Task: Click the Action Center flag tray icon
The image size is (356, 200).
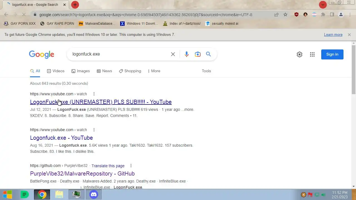Action: click(x=310, y=195)
